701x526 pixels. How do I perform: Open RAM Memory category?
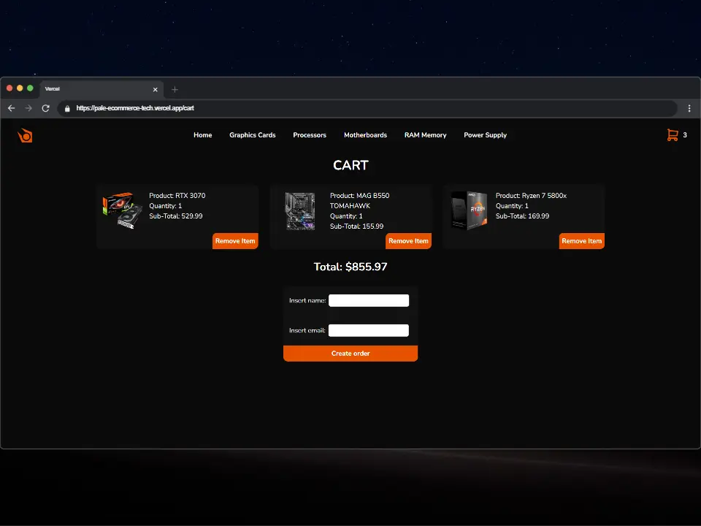tap(425, 135)
